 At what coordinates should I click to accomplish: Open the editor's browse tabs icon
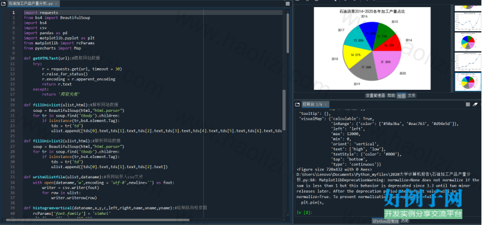4,4
